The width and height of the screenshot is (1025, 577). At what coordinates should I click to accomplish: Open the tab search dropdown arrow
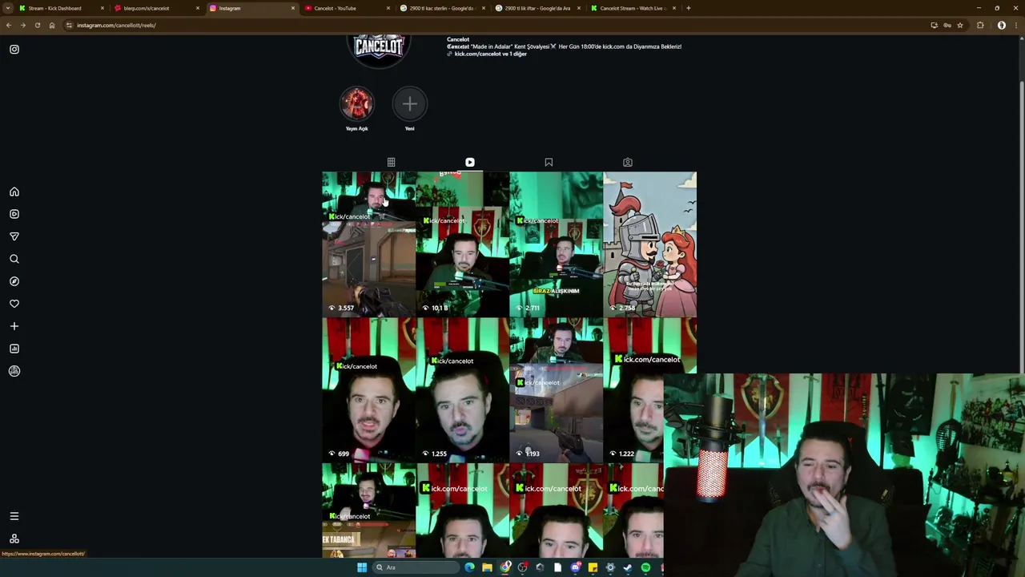point(7,8)
